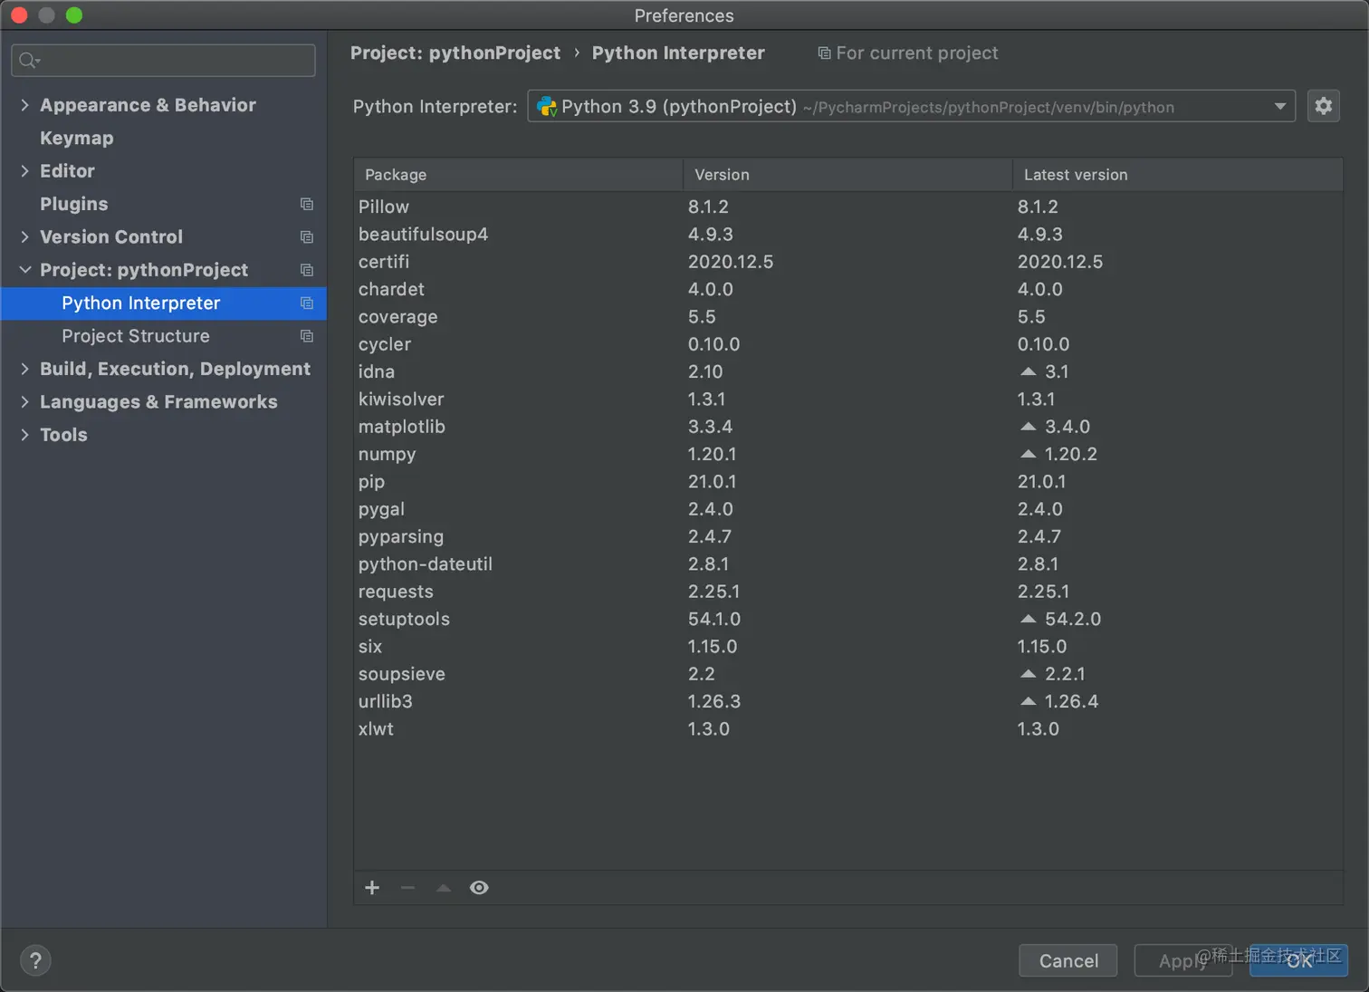1369x992 pixels.
Task: Confirm changes with the OK button
Action: point(1298,960)
